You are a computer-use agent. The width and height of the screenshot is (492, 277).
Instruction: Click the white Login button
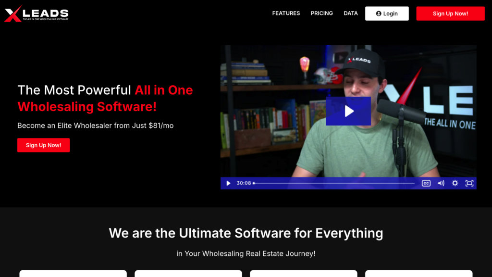coord(387,13)
